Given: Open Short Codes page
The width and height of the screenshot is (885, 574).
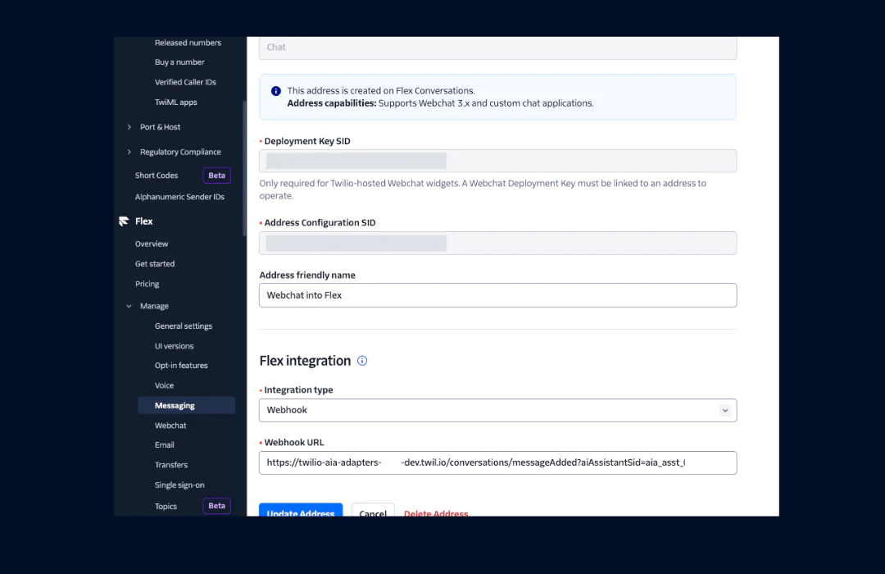Looking at the screenshot, I should 157,175.
